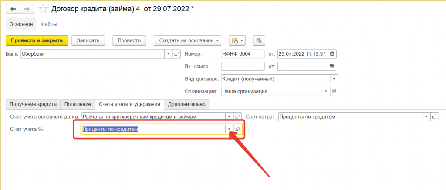Screen dimensions: 446x190
Task: Click the Записать button
Action: [x=88, y=40]
